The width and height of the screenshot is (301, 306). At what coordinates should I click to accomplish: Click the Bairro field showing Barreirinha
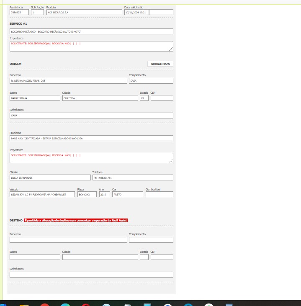(35, 98)
